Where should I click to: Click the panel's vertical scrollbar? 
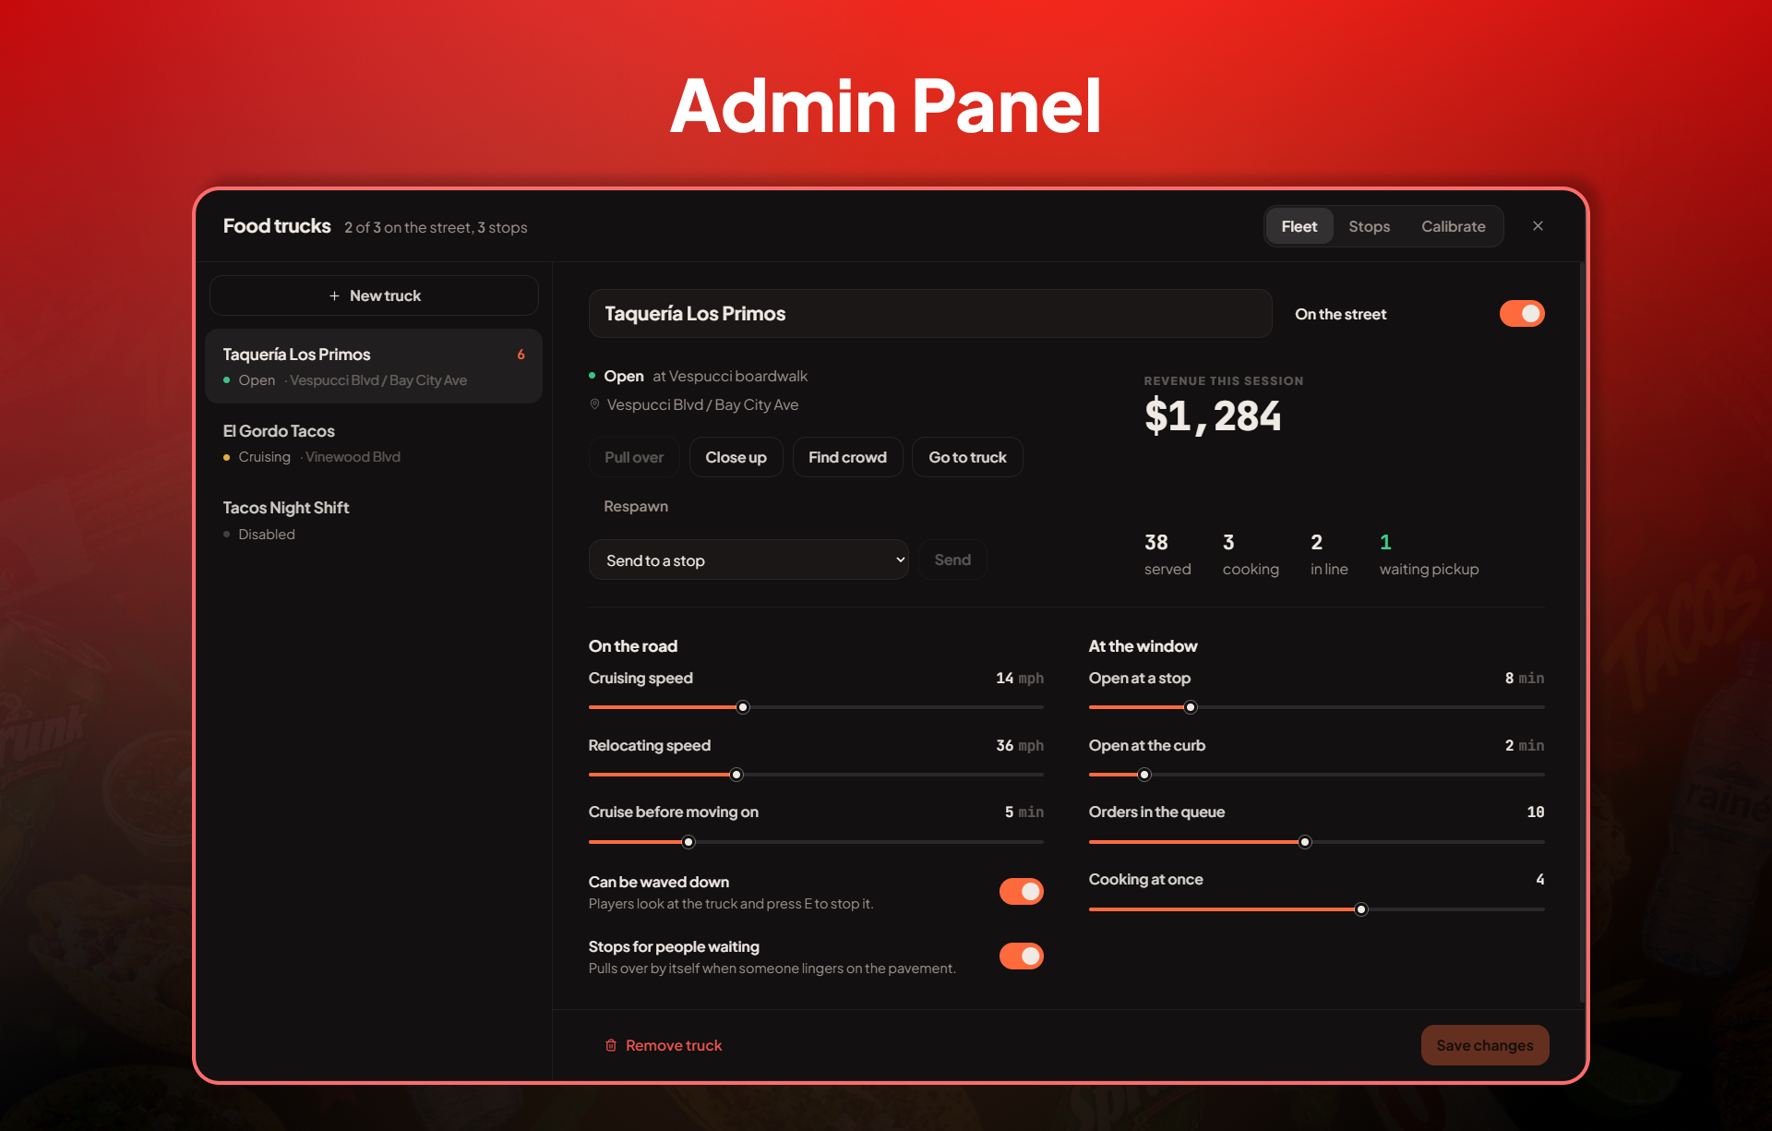1582,633
